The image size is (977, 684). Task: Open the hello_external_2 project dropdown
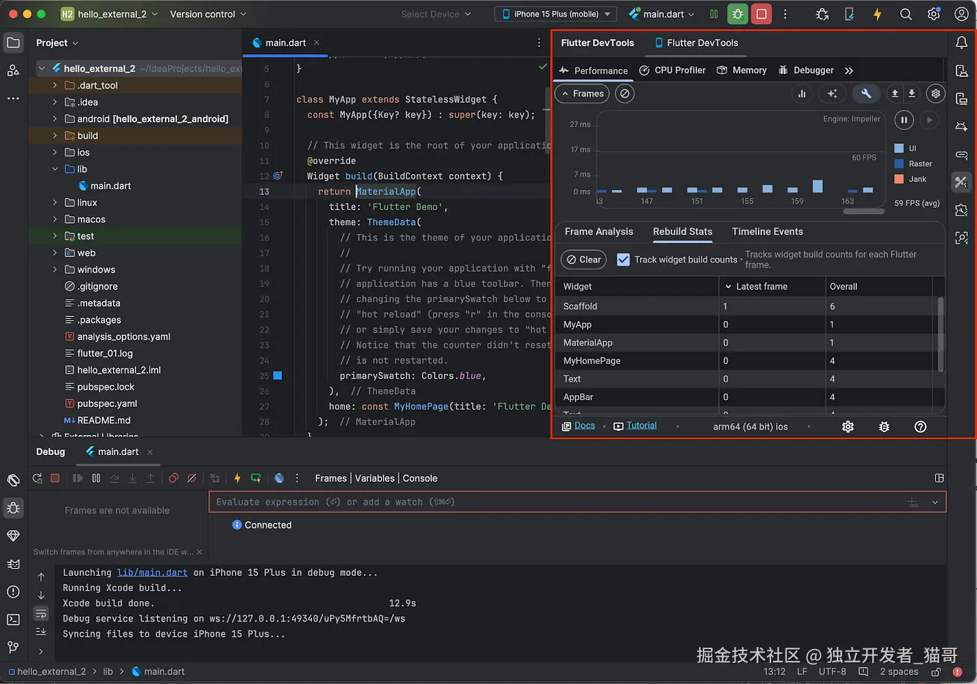(x=109, y=14)
